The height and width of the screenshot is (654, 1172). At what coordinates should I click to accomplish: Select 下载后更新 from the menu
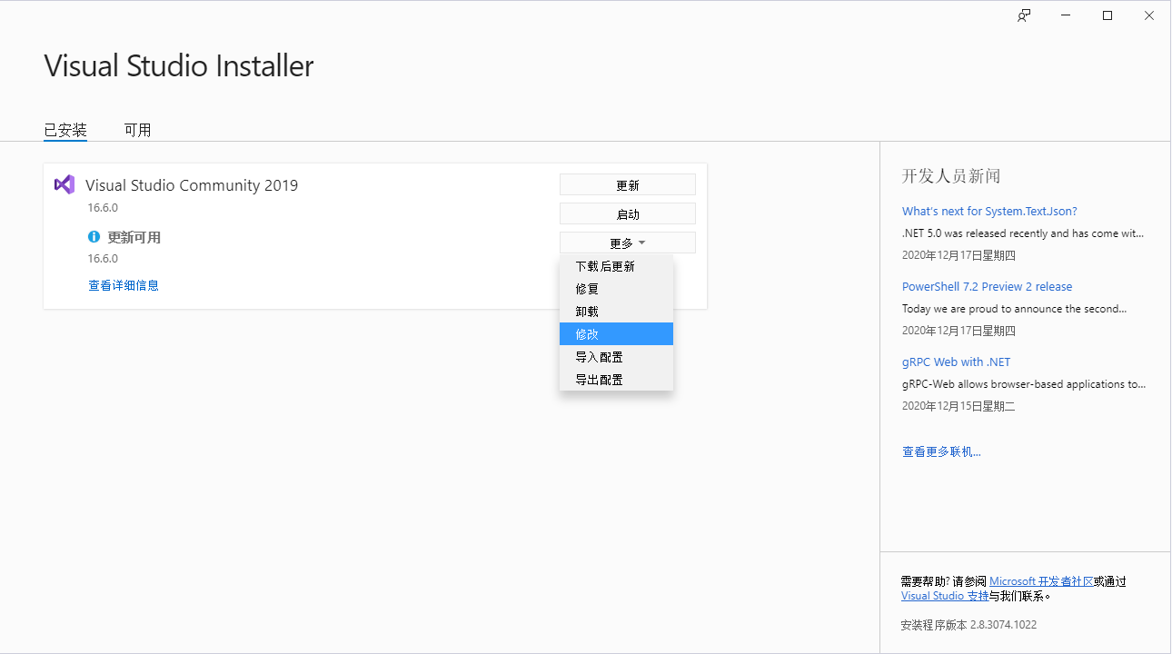[x=616, y=266]
